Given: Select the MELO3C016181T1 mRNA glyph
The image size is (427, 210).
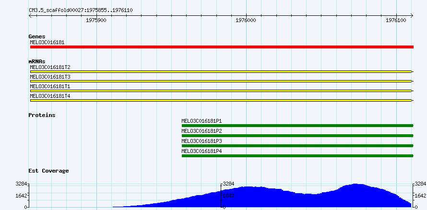Looking at the screenshot, I should pyautogui.click(x=222, y=91).
